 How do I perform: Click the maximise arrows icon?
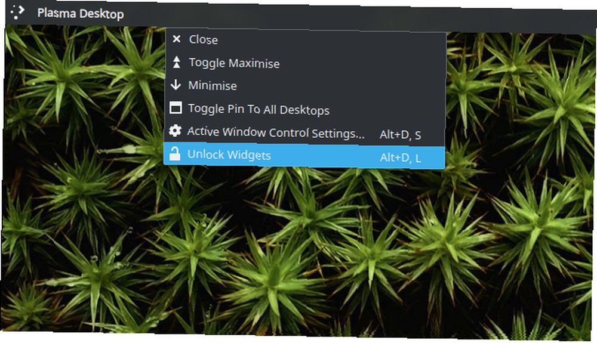click(x=176, y=62)
